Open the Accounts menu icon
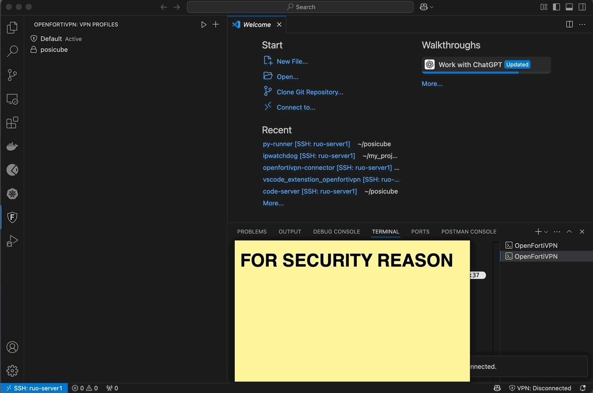Image resolution: width=593 pixels, height=393 pixels. pos(12,347)
